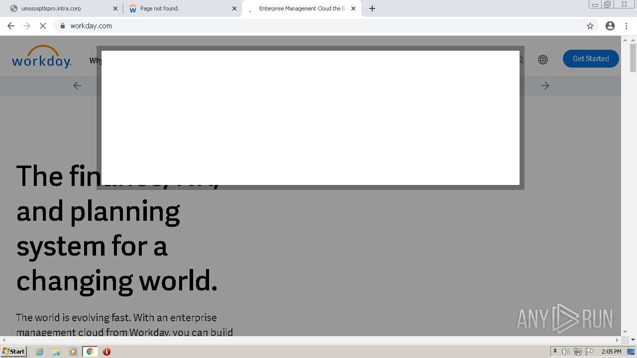Click the 2:05 PM clock
637x358 pixels.
pos(611,352)
